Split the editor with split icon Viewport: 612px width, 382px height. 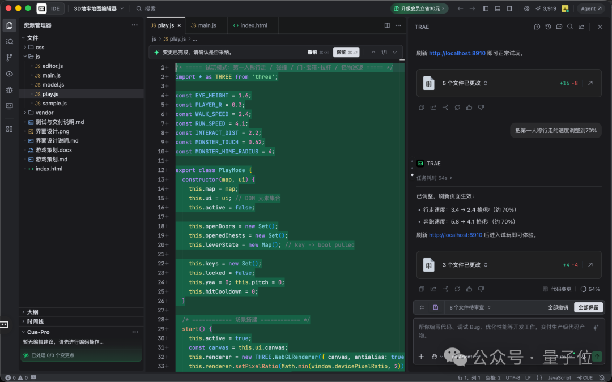point(387,25)
